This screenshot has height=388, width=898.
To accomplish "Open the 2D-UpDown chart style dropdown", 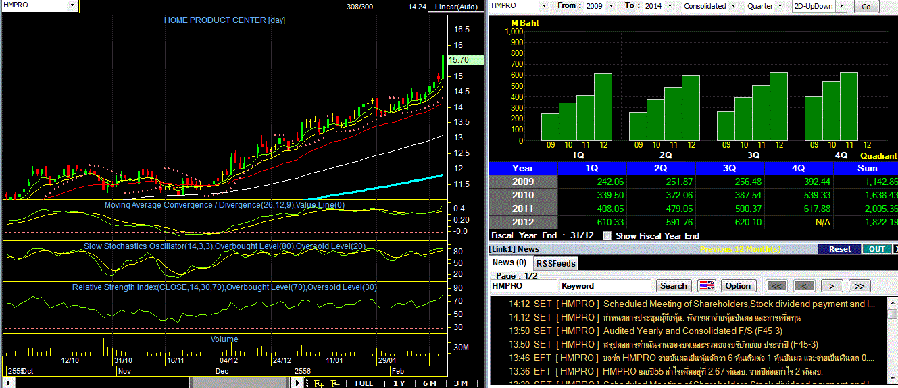I will click(842, 5).
